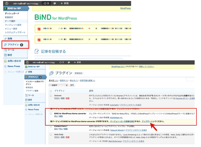Click Matt Mullenweg author link

(115, 141)
